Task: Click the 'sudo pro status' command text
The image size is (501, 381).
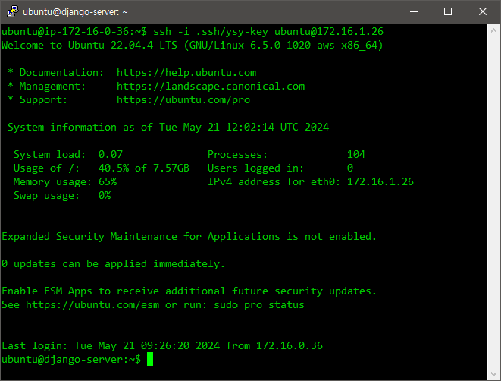Action: 258,305
